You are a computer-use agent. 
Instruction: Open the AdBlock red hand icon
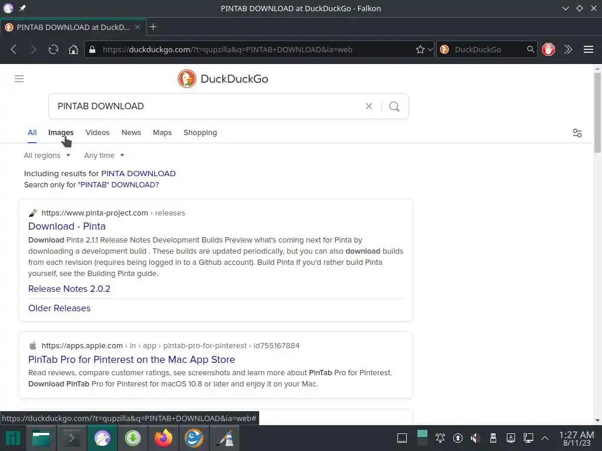(x=549, y=49)
